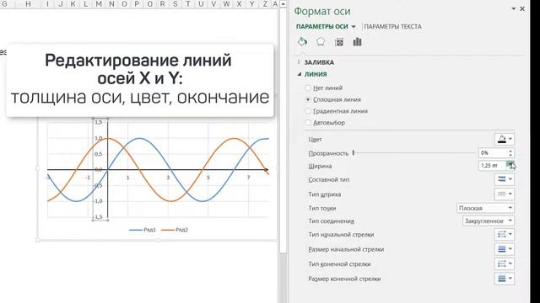The width and height of the screenshot is (540, 303).
Task: Select column W header
Action: pos(226,4)
